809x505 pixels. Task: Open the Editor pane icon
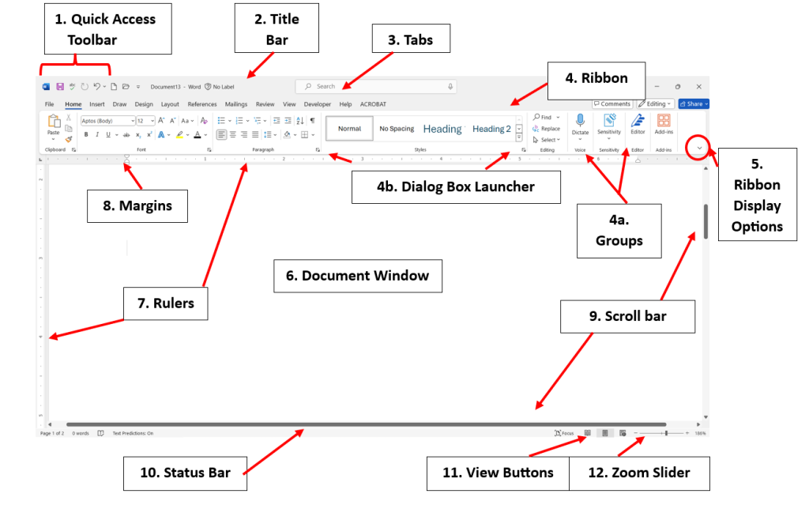[x=638, y=120]
